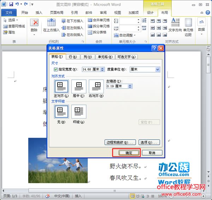Click Merge Cells (合并单元格)
212x200 pixels.
tap(99, 20)
